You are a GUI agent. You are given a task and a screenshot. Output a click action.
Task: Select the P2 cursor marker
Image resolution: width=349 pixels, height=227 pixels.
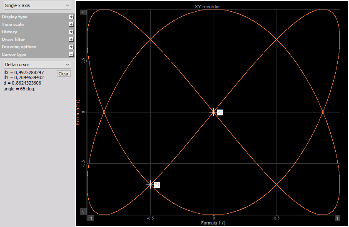pos(219,112)
